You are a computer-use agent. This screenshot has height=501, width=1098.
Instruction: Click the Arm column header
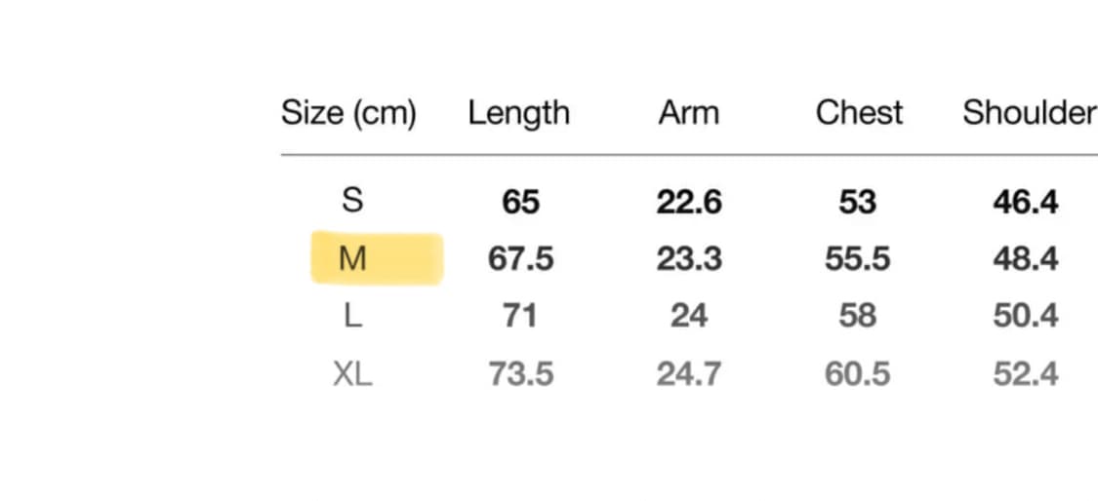(688, 113)
